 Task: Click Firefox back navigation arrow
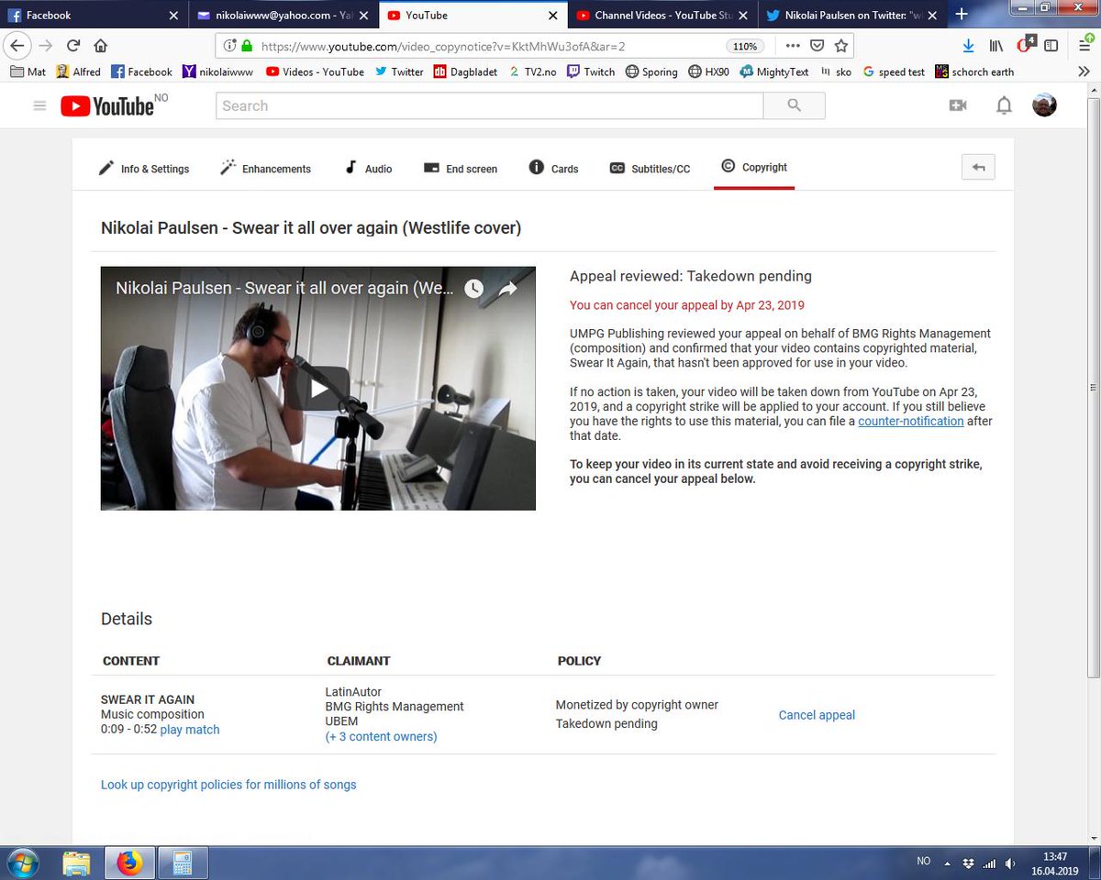(x=17, y=45)
